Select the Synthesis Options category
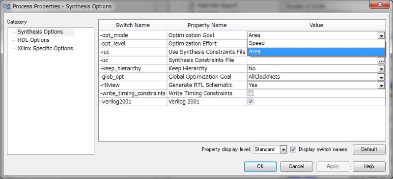Image resolution: width=393 pixels, height=179 pixels. 40,32
